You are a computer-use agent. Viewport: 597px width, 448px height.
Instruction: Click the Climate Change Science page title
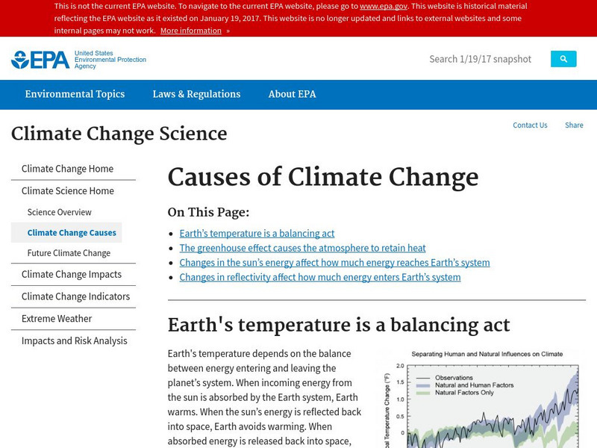[119, 134]
